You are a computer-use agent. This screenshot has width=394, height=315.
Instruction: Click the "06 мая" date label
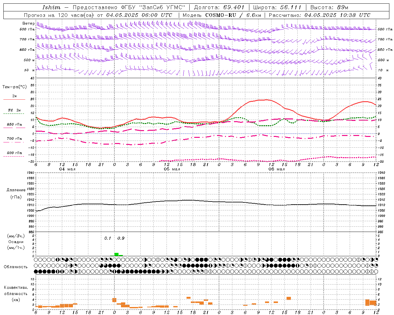pyautogui.click(x=277, y=169)
